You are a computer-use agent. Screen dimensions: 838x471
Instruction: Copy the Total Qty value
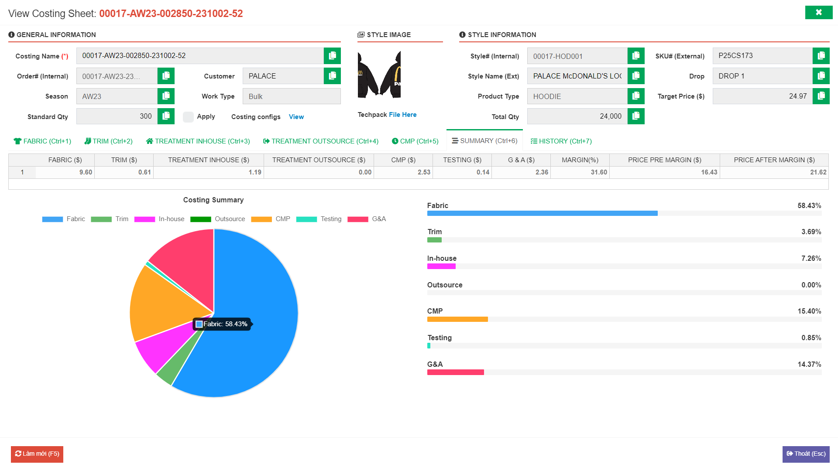pos(636,116)
